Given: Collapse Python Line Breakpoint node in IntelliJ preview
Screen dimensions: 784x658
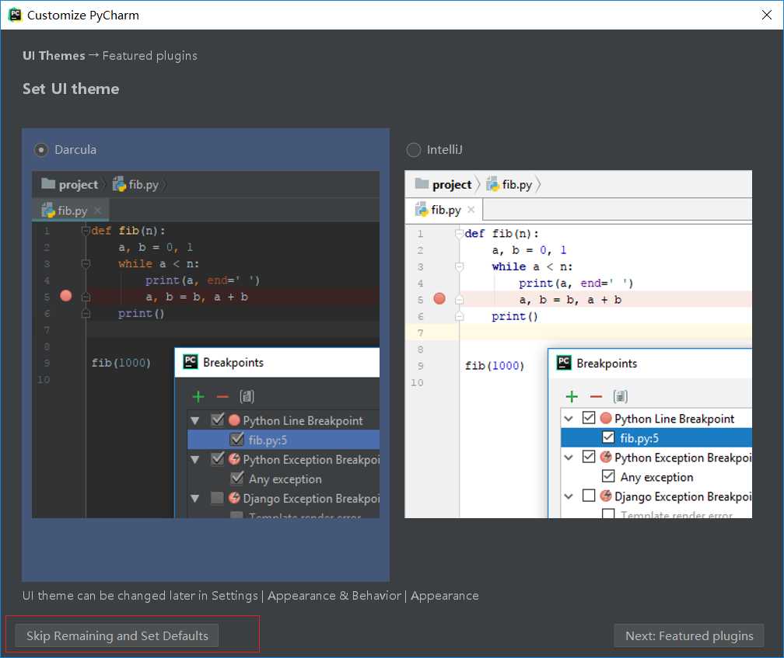Looking at the screenshot, I should (x=569, y=419).
